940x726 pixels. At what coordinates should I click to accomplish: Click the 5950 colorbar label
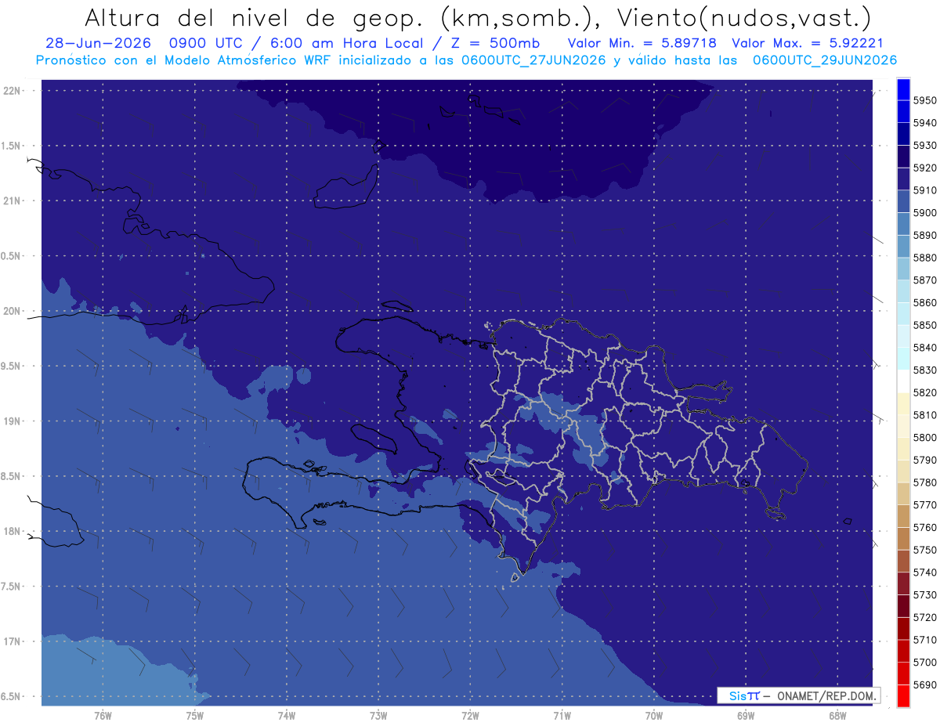click(x=924, y=100)
